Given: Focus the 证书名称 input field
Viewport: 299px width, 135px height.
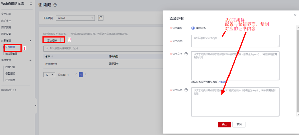Looking at the screenshot, I should [235, 41].
